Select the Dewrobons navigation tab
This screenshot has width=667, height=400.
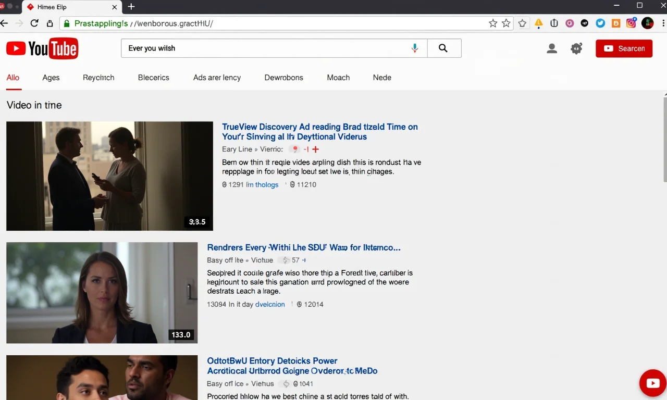pos(283,77)
